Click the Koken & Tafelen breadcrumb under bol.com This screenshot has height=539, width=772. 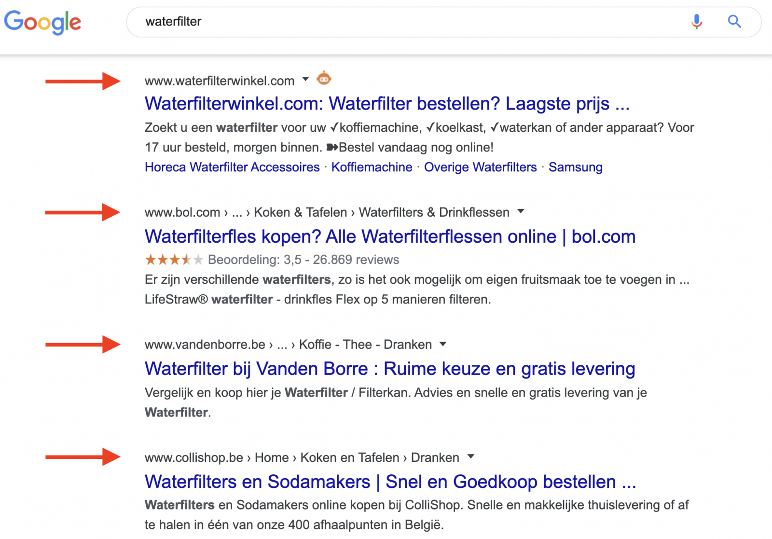(x=300, y=212)
